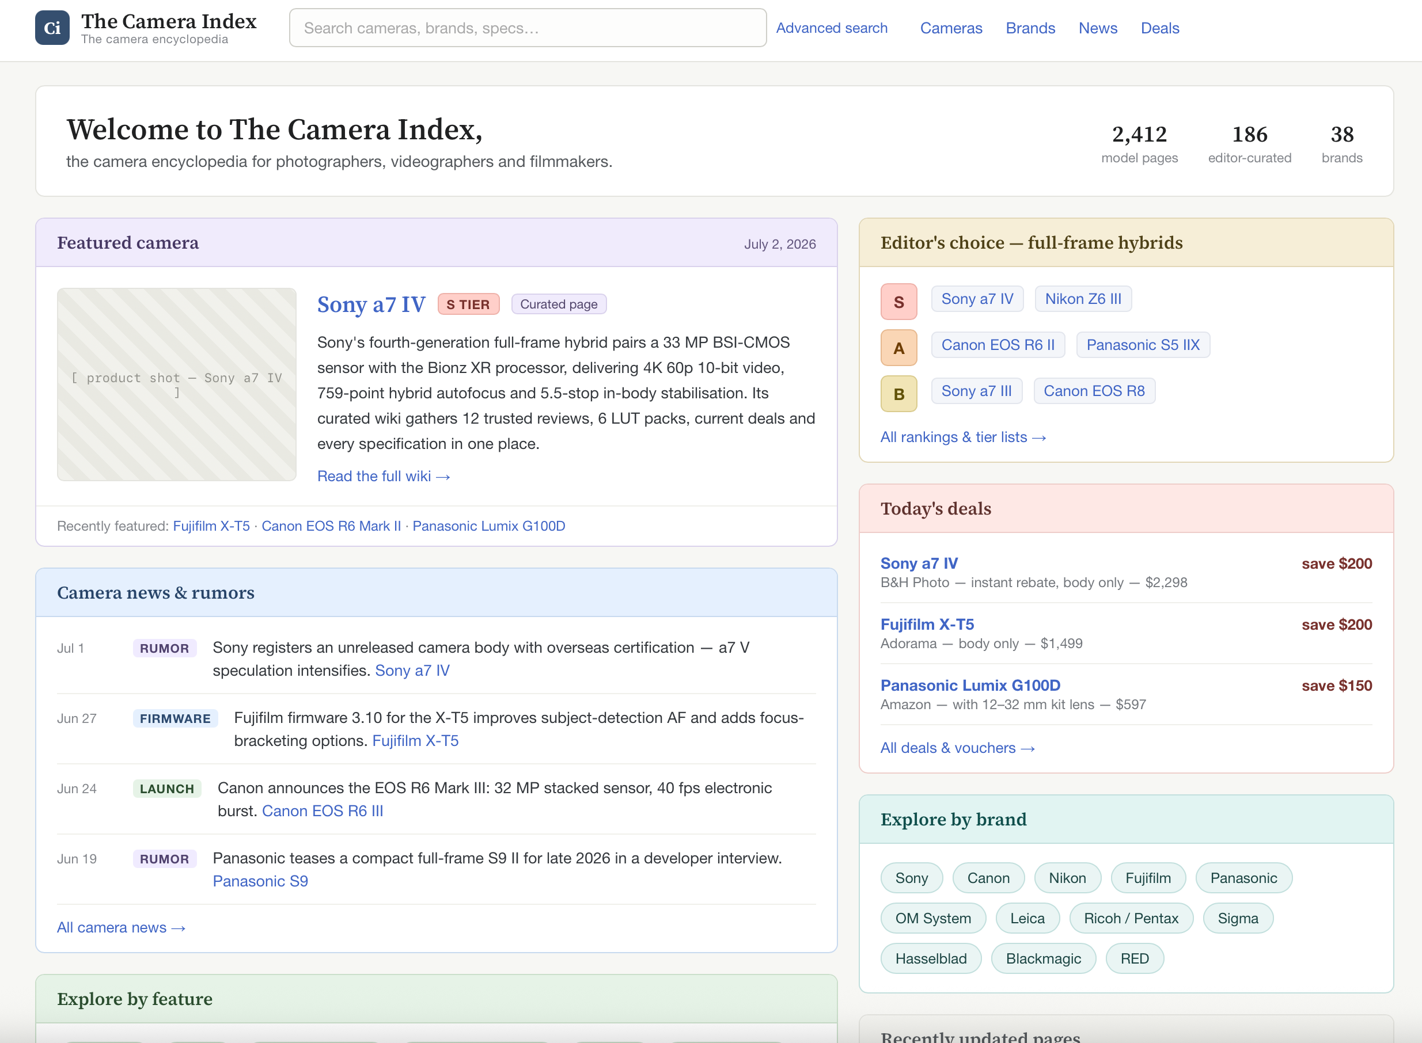Click the Ci site logo icon

(52, 28)
